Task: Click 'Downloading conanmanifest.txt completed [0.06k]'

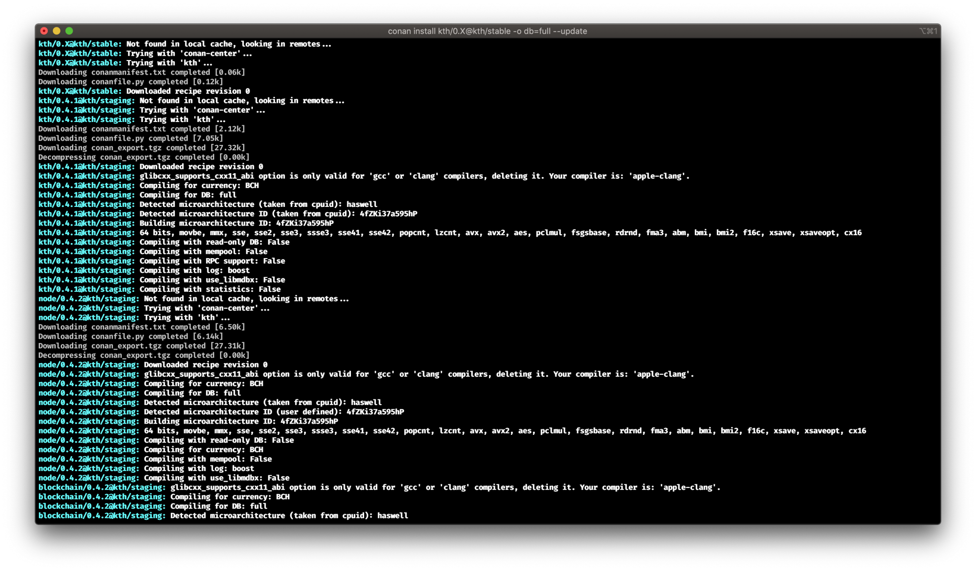Action: (142, 72)
